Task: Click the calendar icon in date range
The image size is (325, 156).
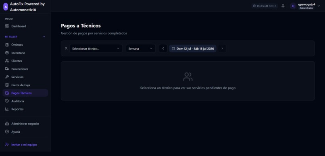Action: click(173, 48)
